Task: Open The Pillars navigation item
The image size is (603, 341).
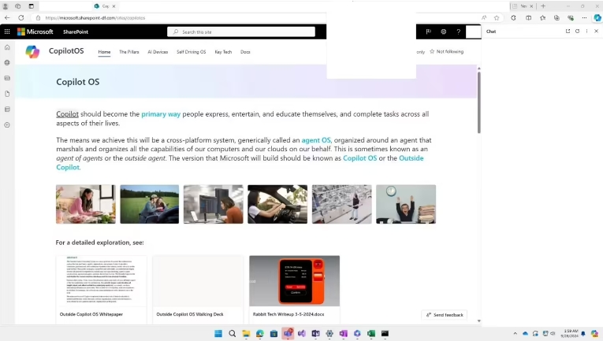Action: (128, 52)
